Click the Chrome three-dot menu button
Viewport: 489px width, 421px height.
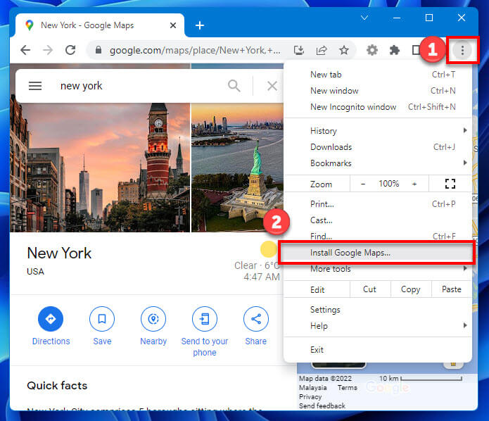click(462, 50)
